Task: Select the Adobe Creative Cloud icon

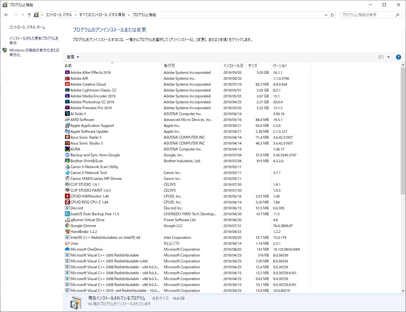Action: pyautogui.click(x=67, y=84)
